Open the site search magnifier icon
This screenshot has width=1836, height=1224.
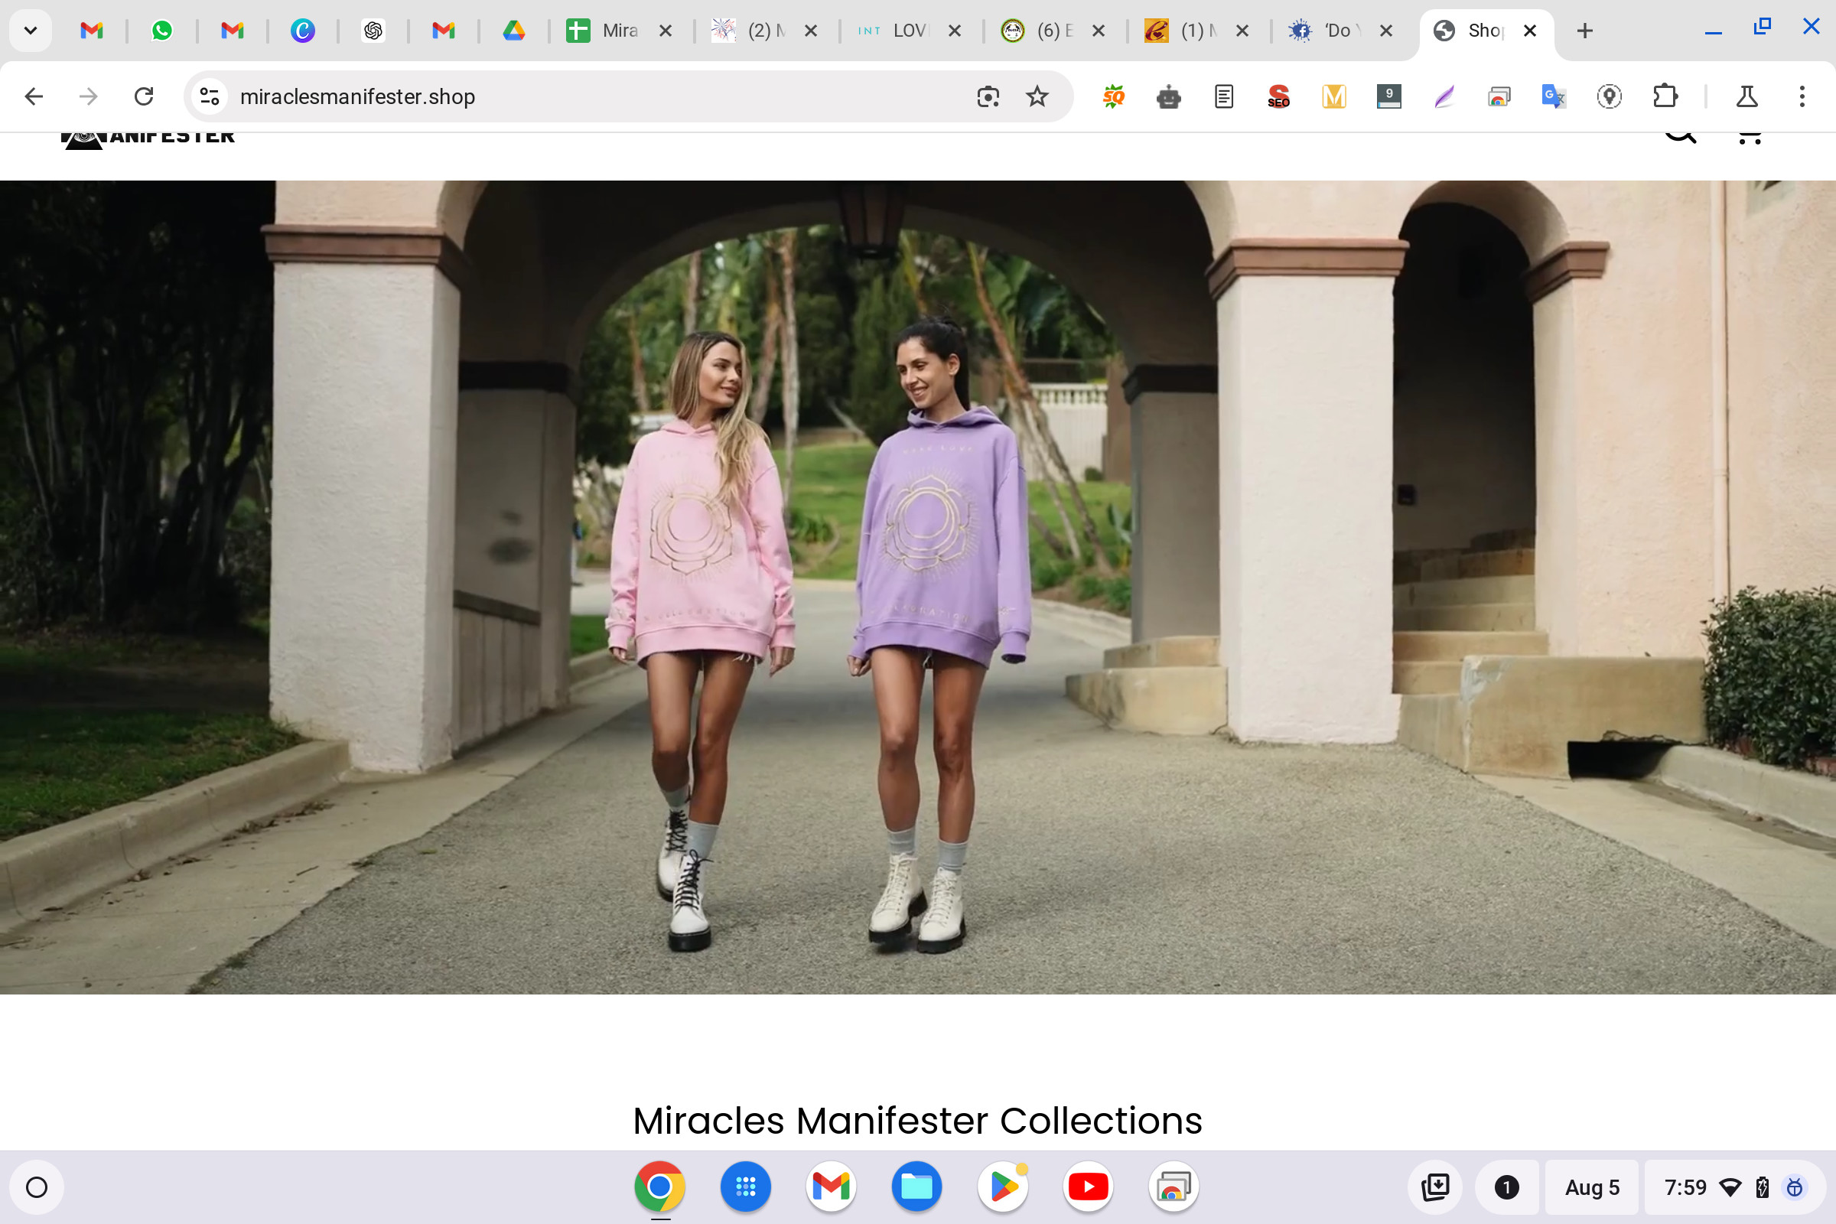1681,138
